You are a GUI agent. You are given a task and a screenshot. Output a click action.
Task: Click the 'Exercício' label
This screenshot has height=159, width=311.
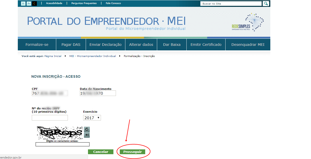[x=90, y=112]
